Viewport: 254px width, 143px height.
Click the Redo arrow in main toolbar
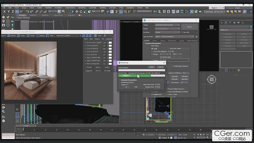[x=32, y=12]
